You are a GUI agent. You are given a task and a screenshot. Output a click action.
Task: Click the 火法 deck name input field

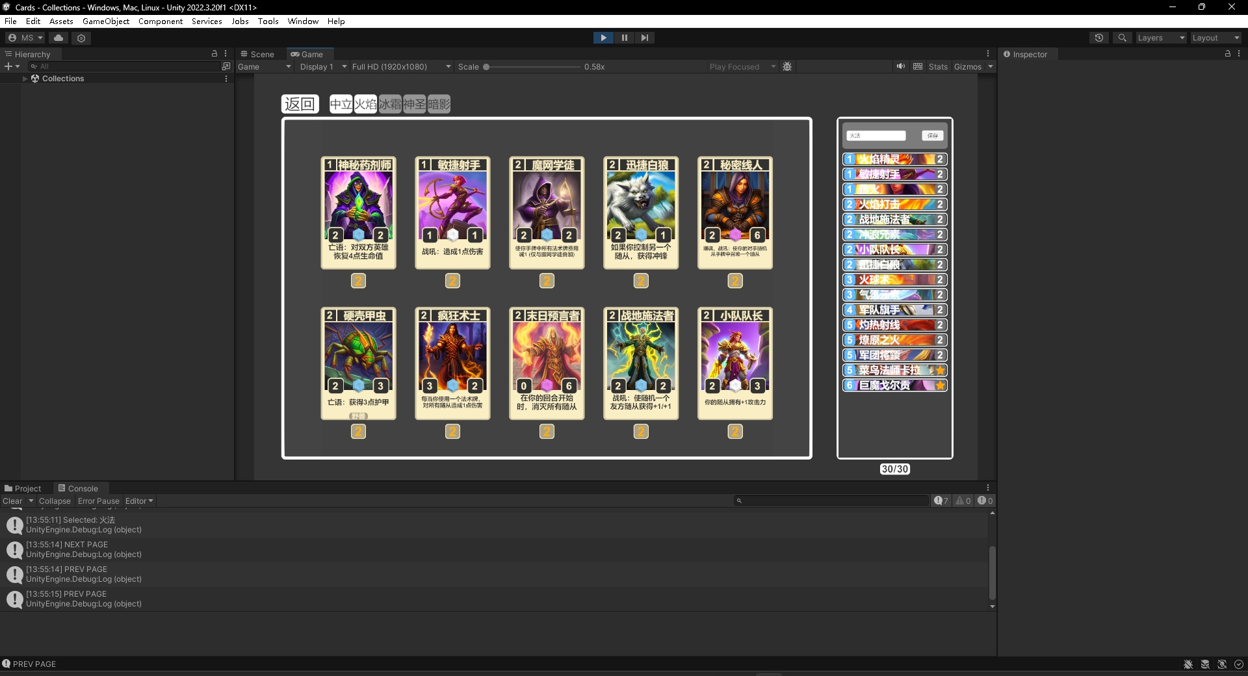(x=876, y=135)
